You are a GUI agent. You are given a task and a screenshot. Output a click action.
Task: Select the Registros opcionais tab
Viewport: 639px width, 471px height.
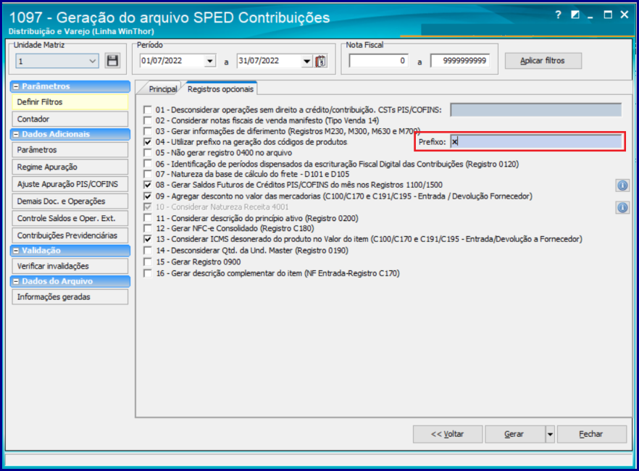pos(220,89)
